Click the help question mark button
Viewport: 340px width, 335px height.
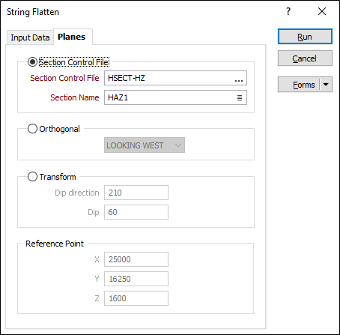coord(288,11)
